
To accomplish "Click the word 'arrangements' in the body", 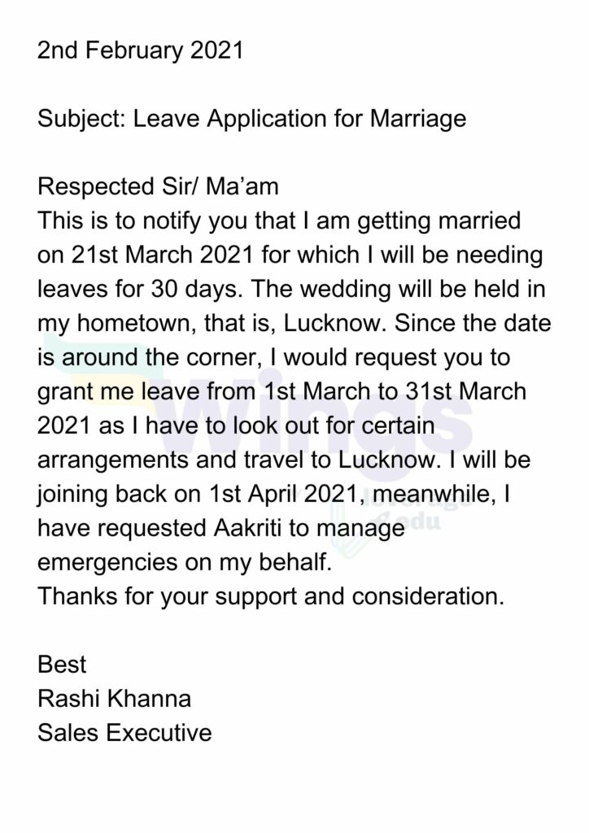I will tap(112, 460).
